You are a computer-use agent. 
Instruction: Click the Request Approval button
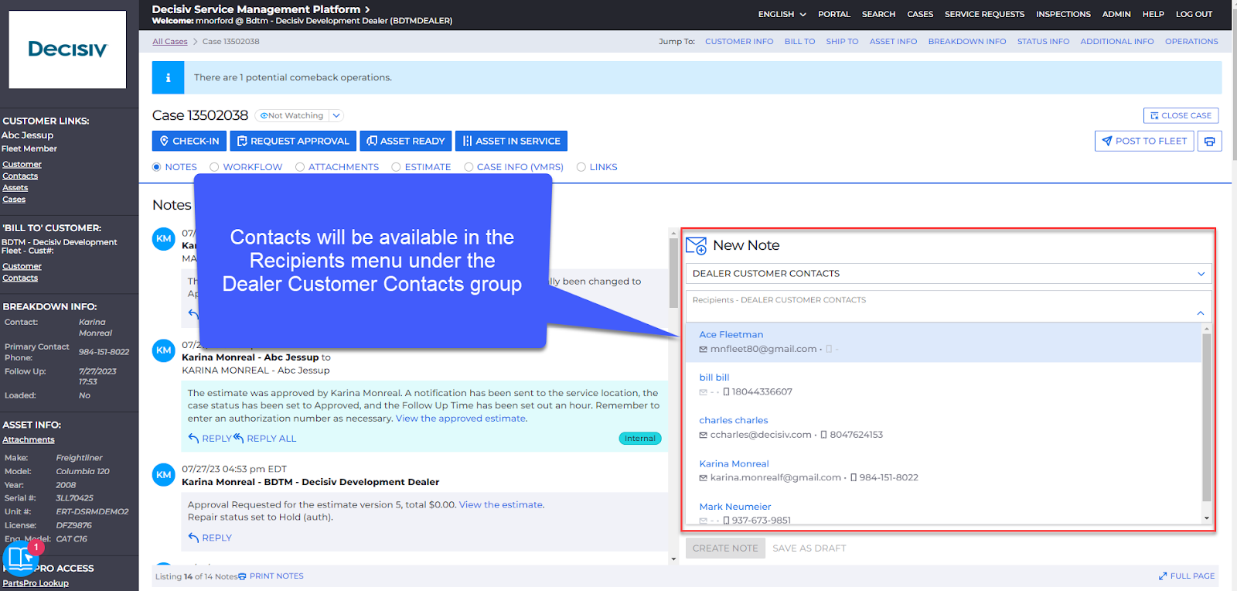click(x=293, y=141)
